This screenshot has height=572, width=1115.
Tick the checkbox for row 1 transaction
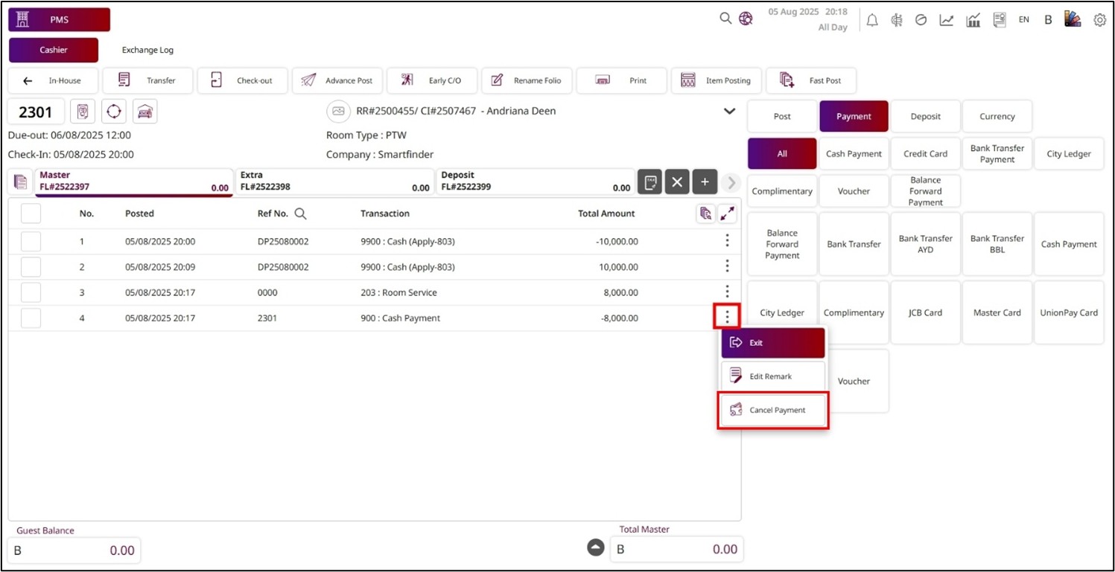[x=31, y=242]
